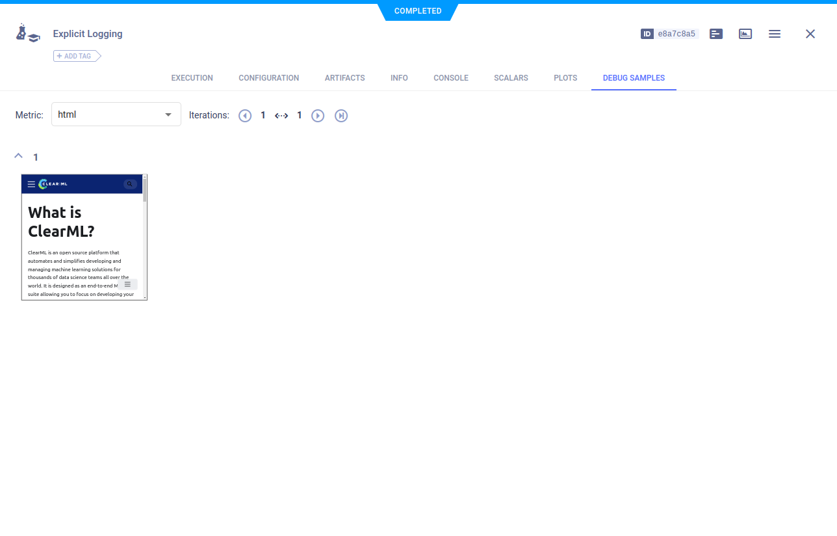Click the iterations range icon between the numbers
The image size is (837, 536).
click(281, 115)
